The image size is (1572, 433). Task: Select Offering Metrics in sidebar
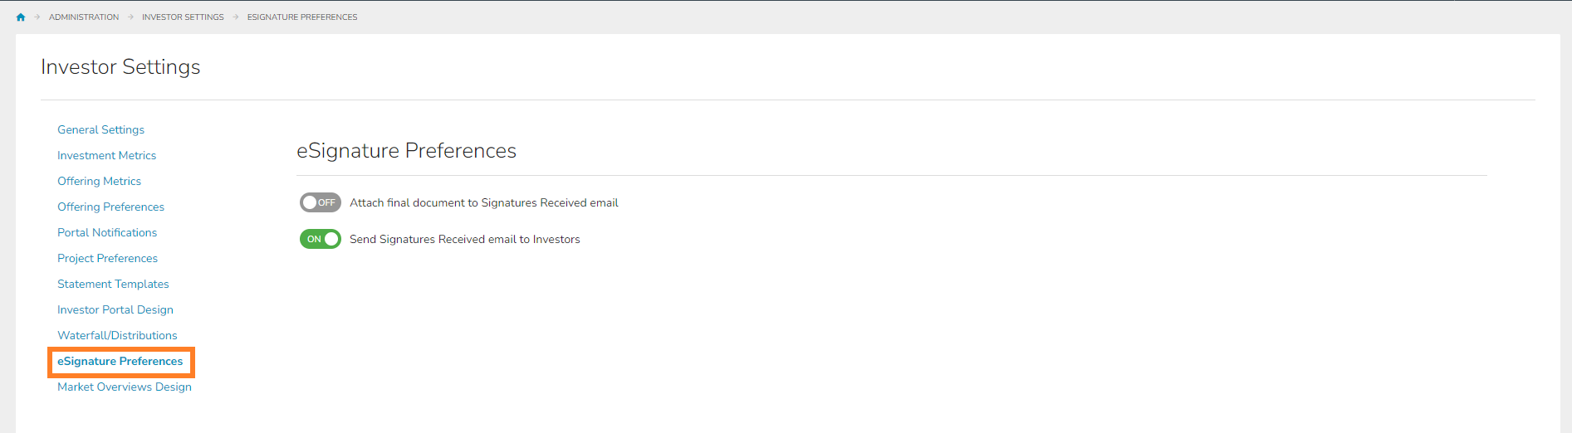click(99, 181)
